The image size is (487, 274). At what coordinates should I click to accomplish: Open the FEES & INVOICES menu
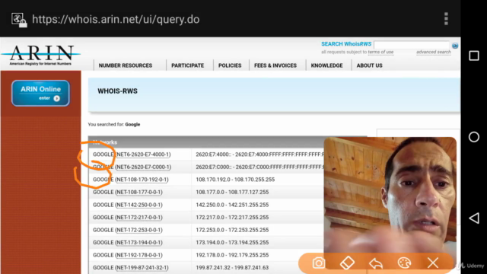click(x=275, y=65)
